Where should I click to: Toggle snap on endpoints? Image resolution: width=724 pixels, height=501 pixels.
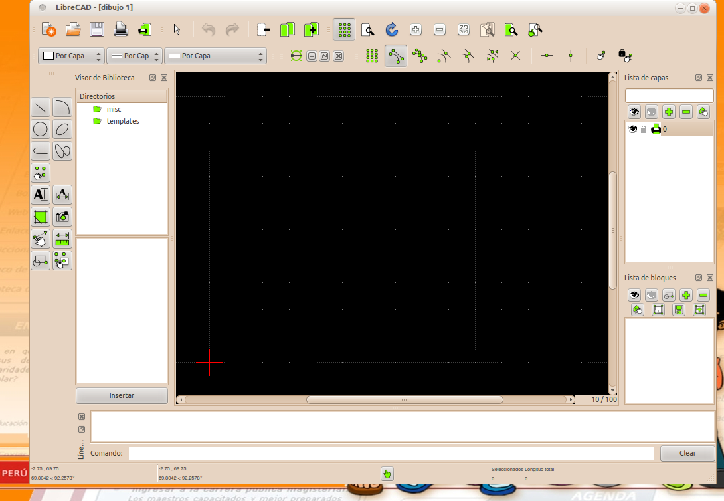[396, 56]
